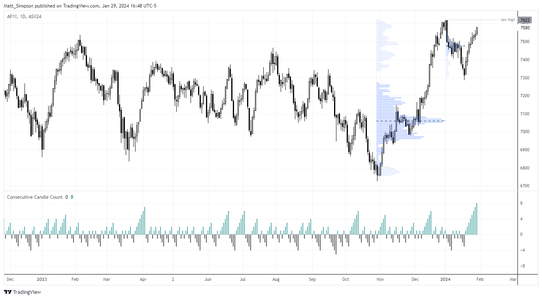The width and height of the screenshot is (542, 299).
Task: Click the 7300 price axis label
Action: click(525, 78)
